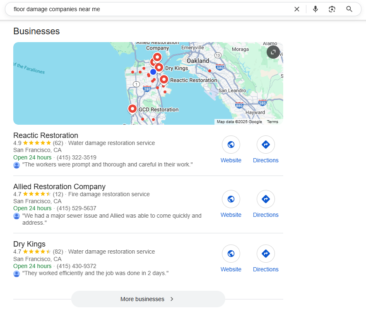366x311 pixels.
Task: Open Allied Restoration Company website icon
Action: pos(231,199)
